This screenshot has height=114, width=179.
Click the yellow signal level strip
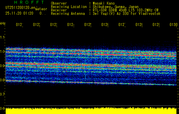[x=91, y=111]
